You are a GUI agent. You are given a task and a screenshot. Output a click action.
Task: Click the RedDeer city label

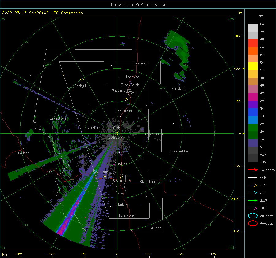pos(130,93)
